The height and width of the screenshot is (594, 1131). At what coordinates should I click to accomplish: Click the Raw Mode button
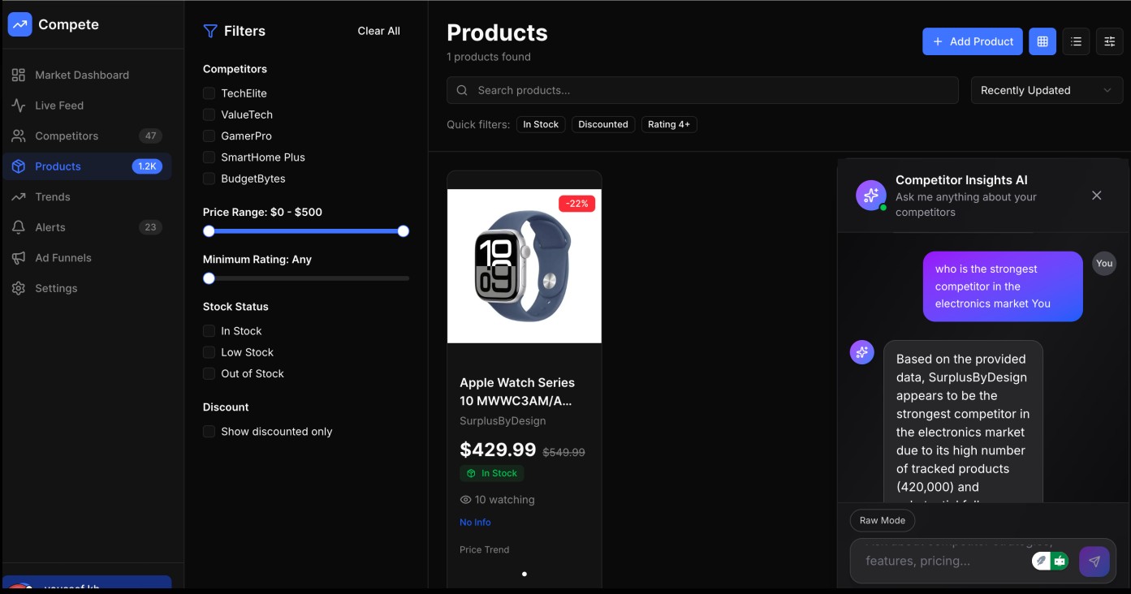coord(883,520)
